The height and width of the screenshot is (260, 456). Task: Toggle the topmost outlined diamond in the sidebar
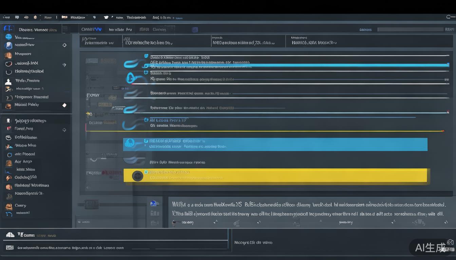64,45
